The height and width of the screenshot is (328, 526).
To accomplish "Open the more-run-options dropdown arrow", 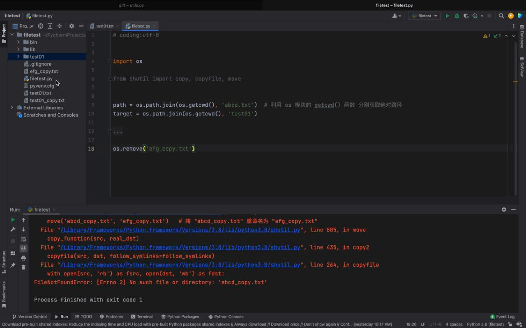I will click(482, 16).
